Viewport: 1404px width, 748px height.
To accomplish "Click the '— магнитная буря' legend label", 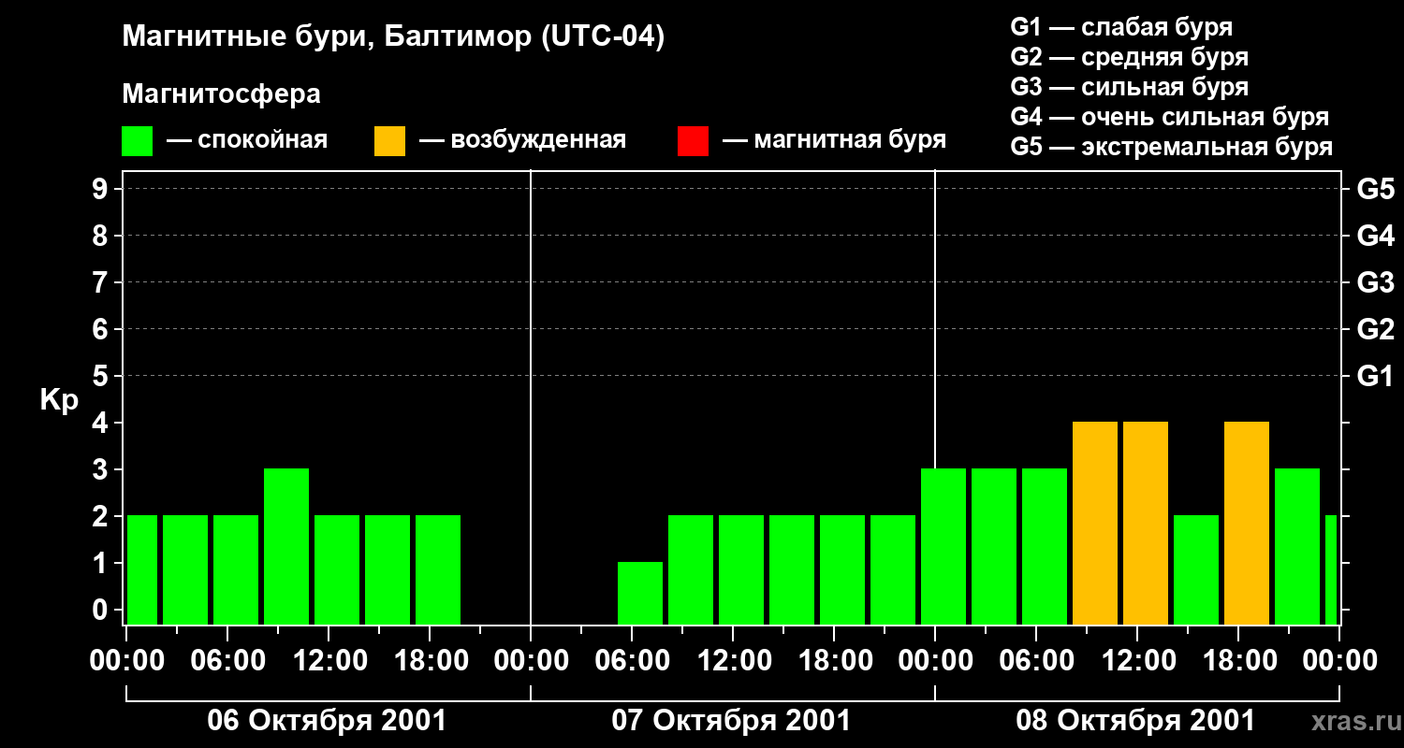I will pyautogui.click(x=834, y=141).
